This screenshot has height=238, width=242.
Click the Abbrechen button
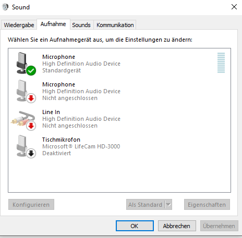177,226
